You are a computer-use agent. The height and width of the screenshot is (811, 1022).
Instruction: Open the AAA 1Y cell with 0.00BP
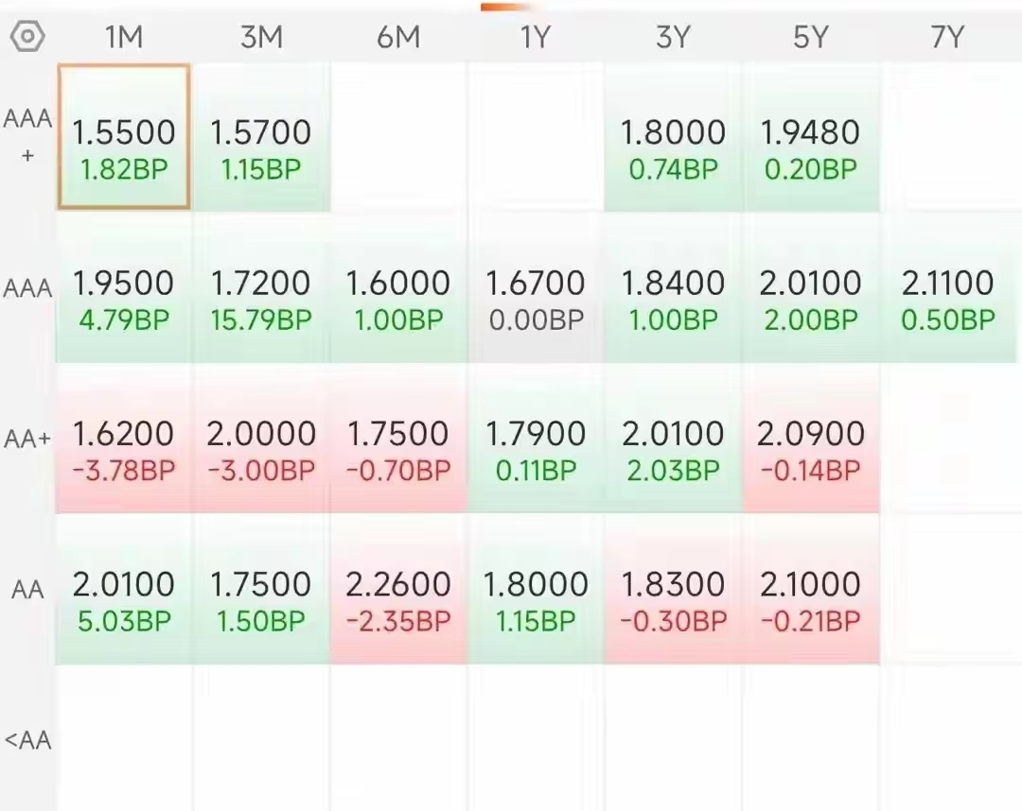535,287
